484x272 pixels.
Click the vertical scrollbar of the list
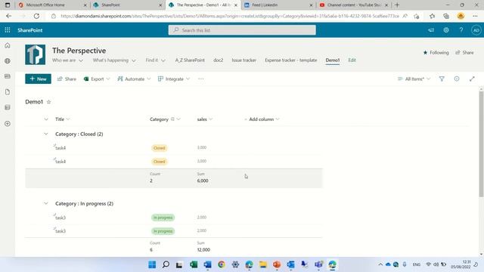[x=481, y=144]
